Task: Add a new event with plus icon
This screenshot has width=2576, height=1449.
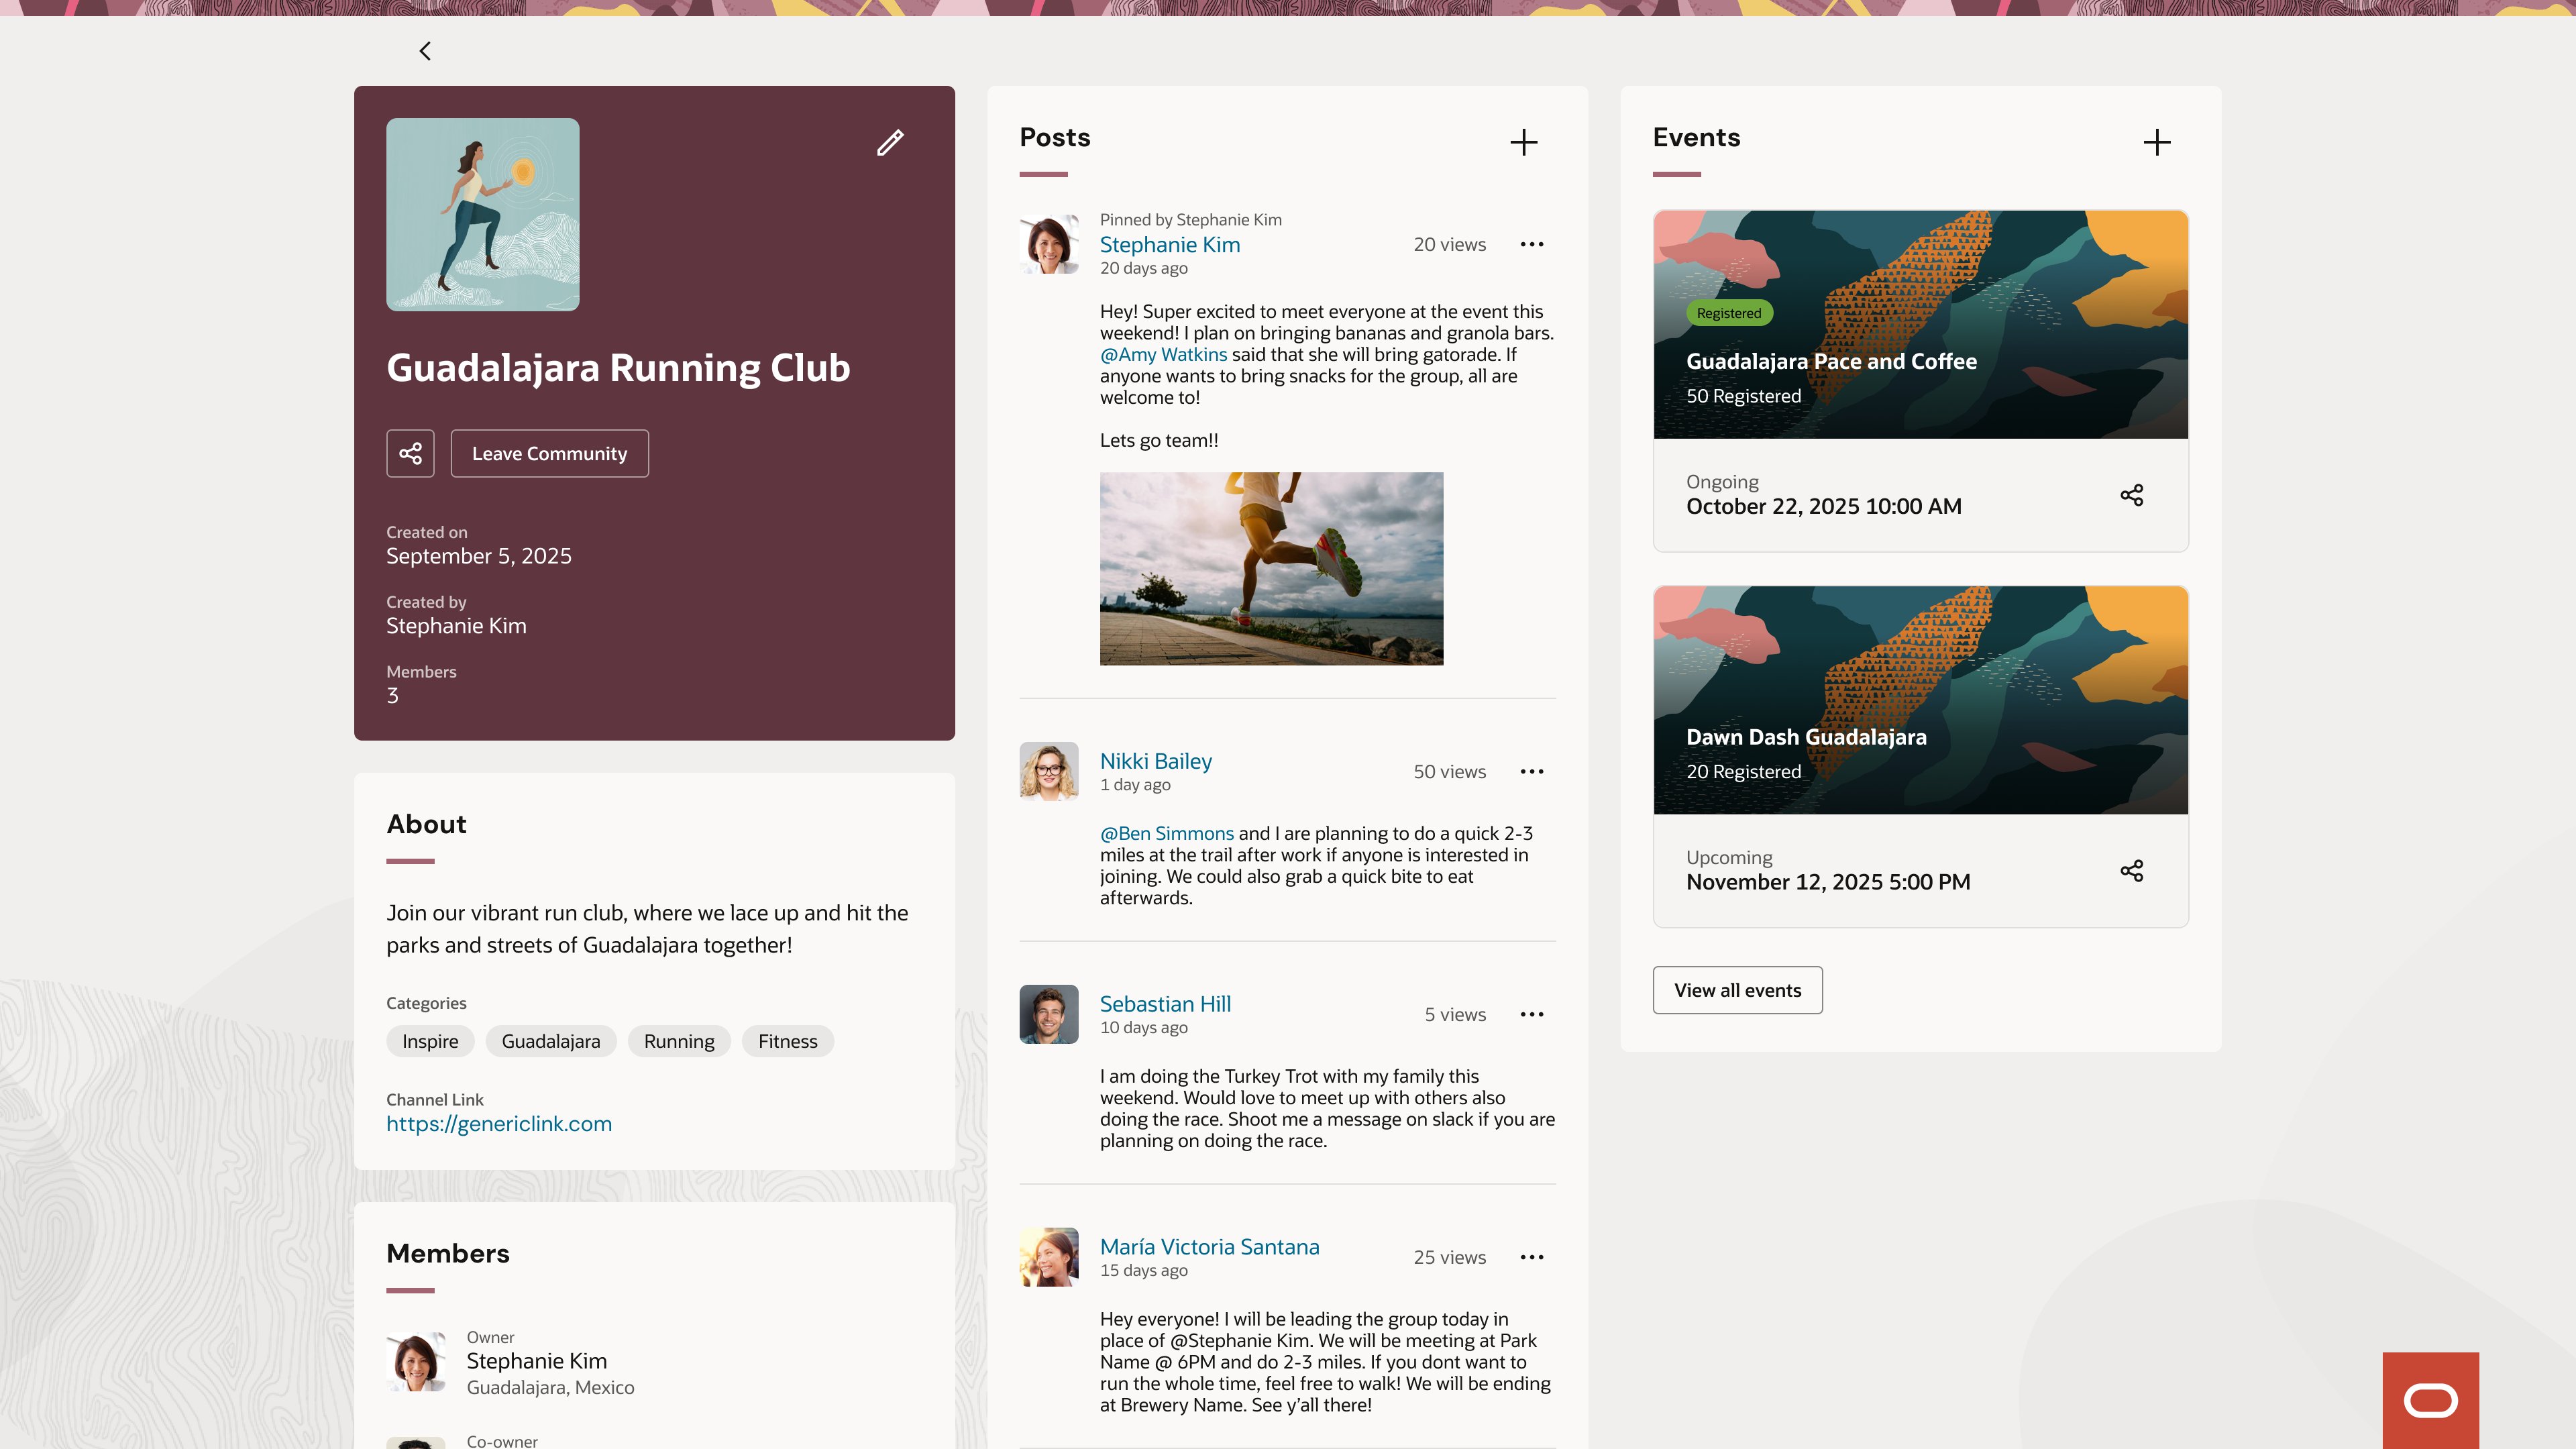Action: click(2157, 142)
